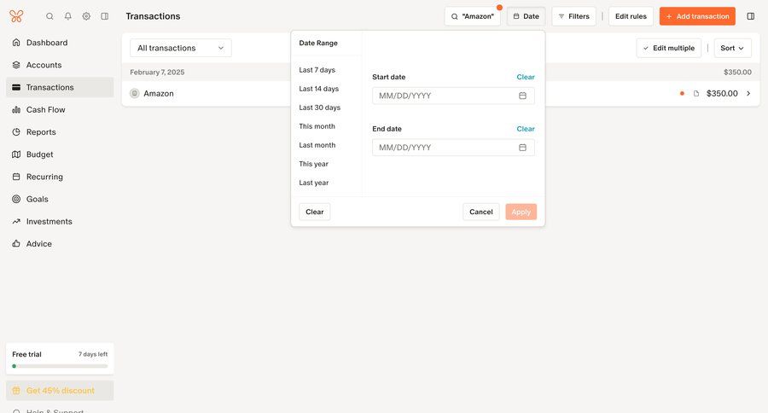Image resolution: width=768 pixels, height=413 pixels.
Task: Select Transactions in the sidebar
Action: click(60, 87)
